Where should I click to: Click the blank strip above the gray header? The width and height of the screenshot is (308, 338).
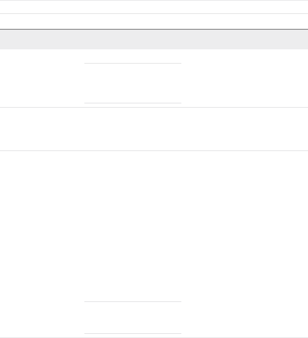pyautogui.click(x=154, y=21)
